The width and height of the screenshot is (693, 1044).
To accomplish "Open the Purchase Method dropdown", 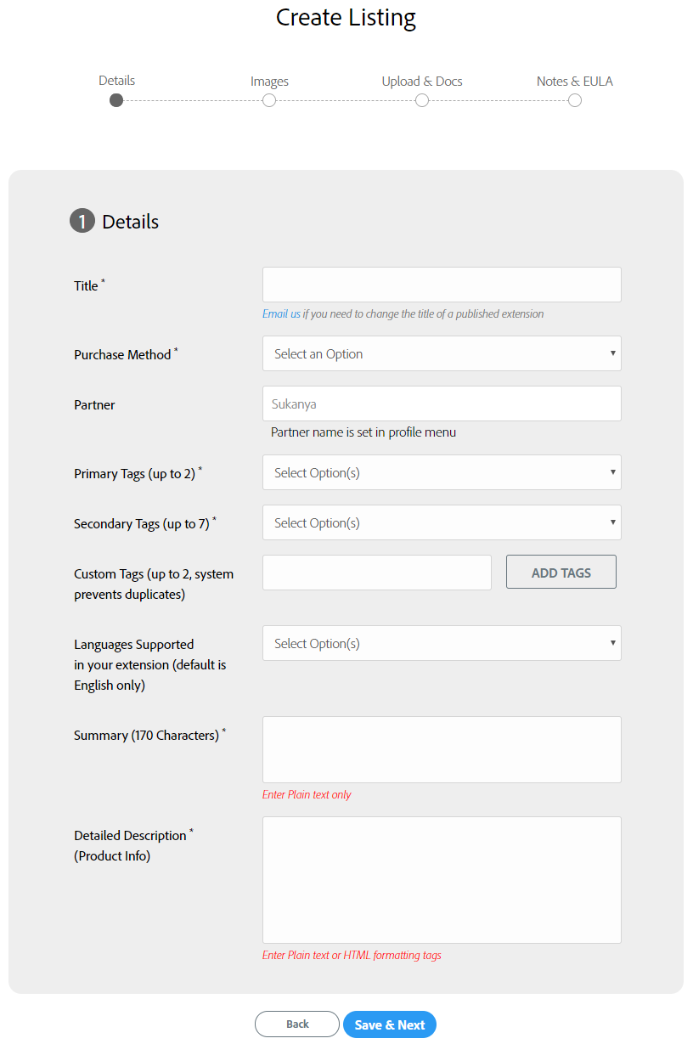I will (441, 353).
